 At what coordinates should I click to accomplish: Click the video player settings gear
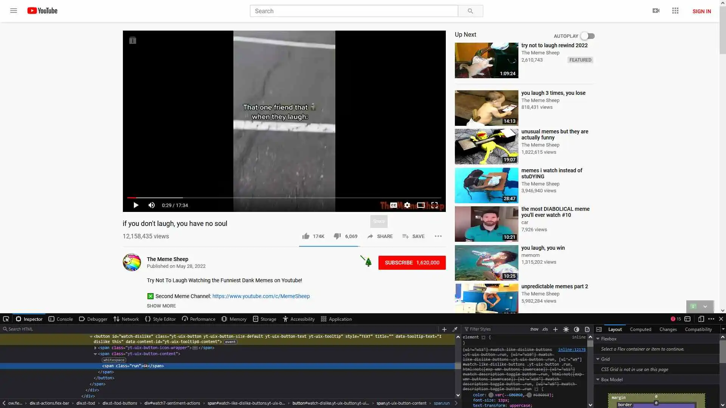[x=407, y=205]
